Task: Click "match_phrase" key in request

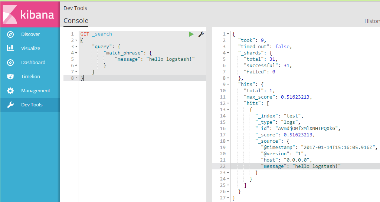Action: [123, 53]
